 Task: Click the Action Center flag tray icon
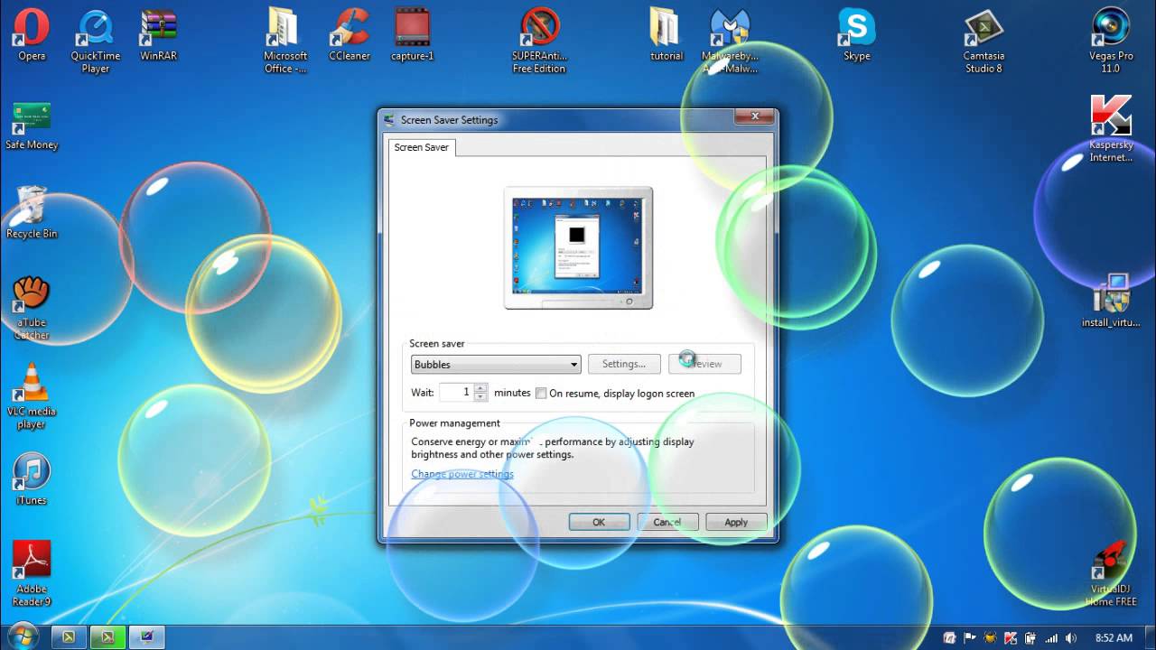(971, 637)
